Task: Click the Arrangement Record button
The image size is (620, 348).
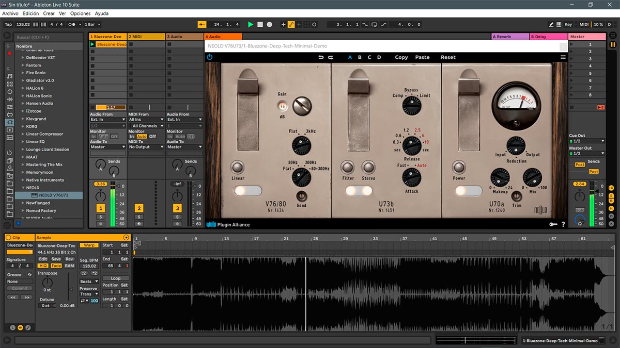Action: click(x=269, y=24)
